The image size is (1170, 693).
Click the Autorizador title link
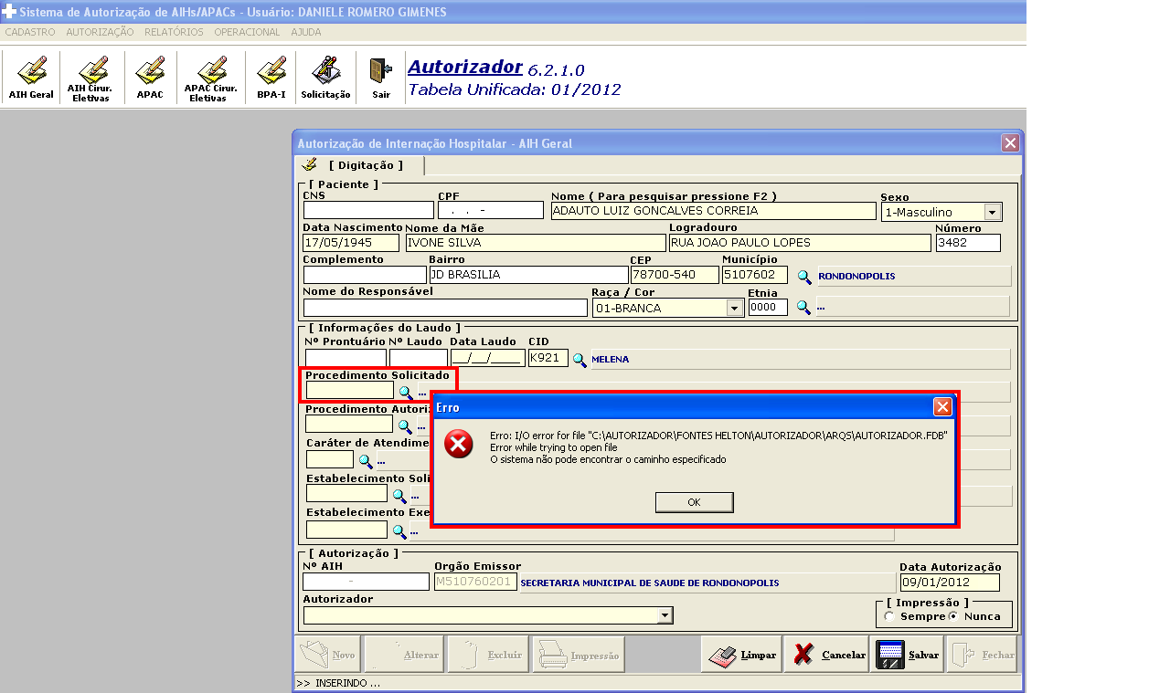pos(465,67)
